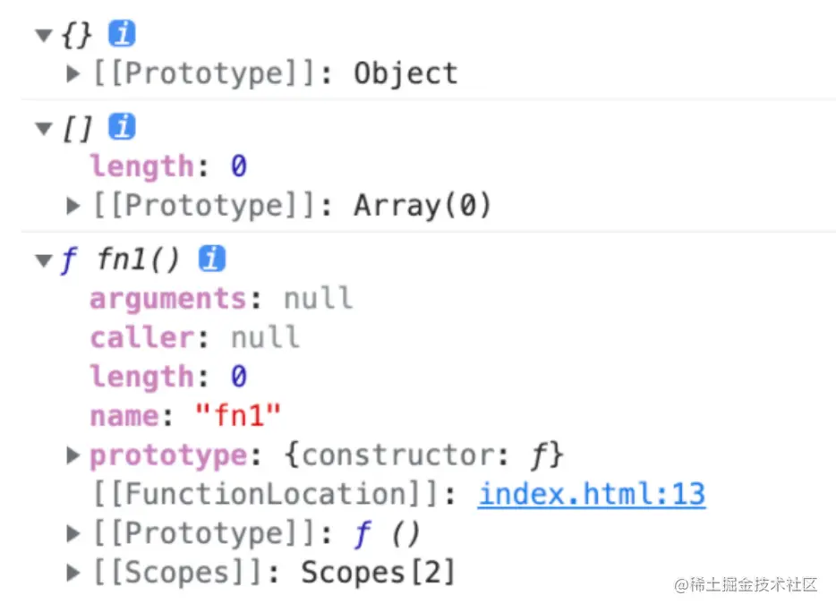This screenshot has height=612, width=836.
Task: Collapse the [] array entry
Action: tap(44, 129)
